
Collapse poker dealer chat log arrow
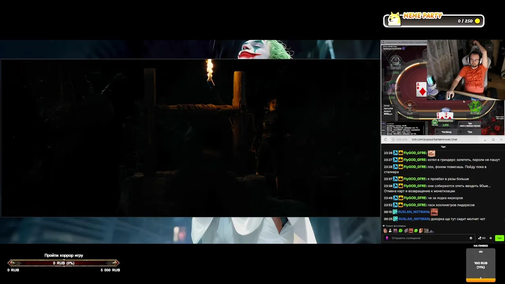(427, 128)
